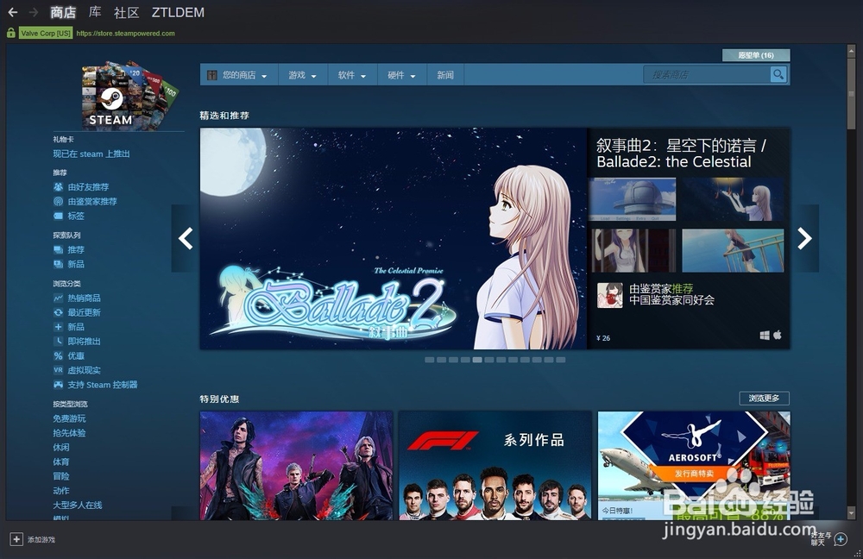Open the 大型多人在线 category link
The height and width of the screenshot is (559, 863).
click(78, 505)
